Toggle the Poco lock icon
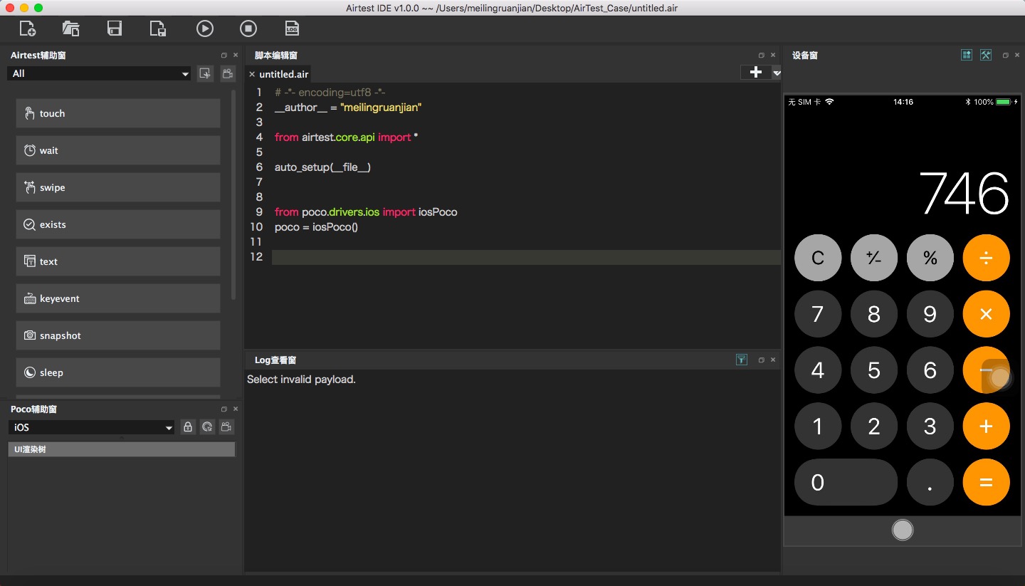1025x586 pixels. [188, 427]
